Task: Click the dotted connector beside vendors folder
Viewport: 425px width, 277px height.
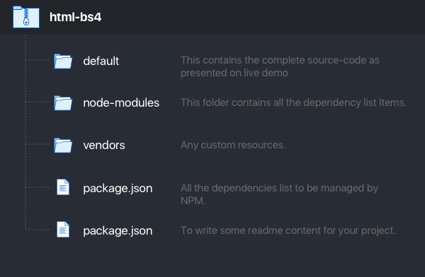Action: (x=38, y=144)
